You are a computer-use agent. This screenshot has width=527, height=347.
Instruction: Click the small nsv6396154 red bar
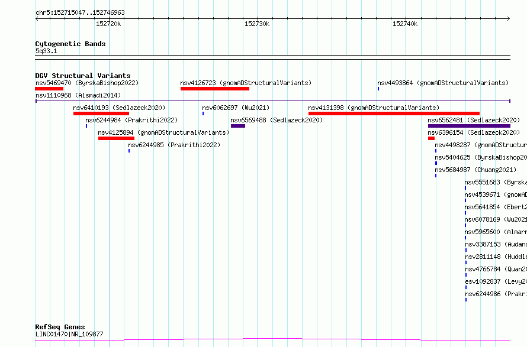pos(431,138)
